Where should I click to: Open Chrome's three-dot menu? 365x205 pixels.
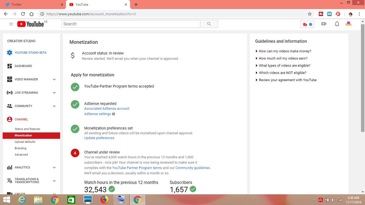[360, 14]
